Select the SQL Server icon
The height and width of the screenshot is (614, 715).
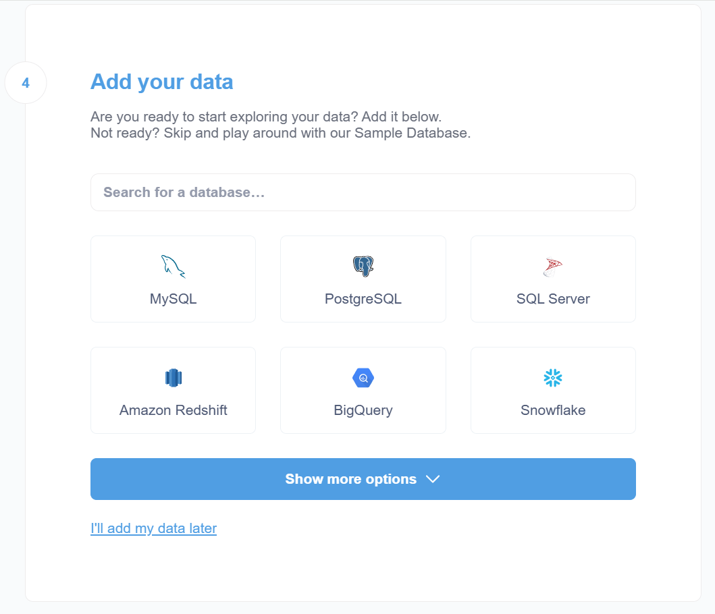coord(552,266)
